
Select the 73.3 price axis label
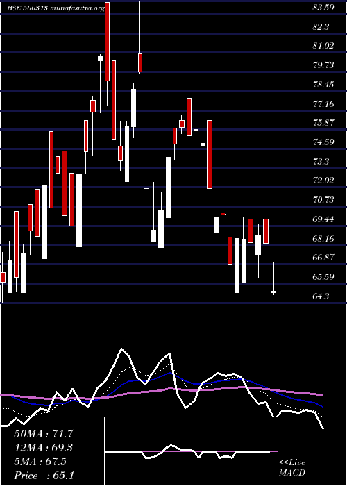pyautogui.click(x=321, y=162)
